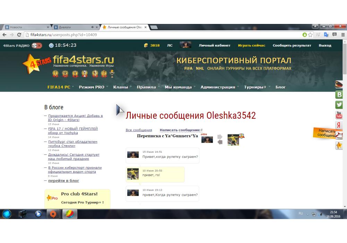
Task: Open Дождались! Сегодня стартует post
Action: [x=74, y=157]
